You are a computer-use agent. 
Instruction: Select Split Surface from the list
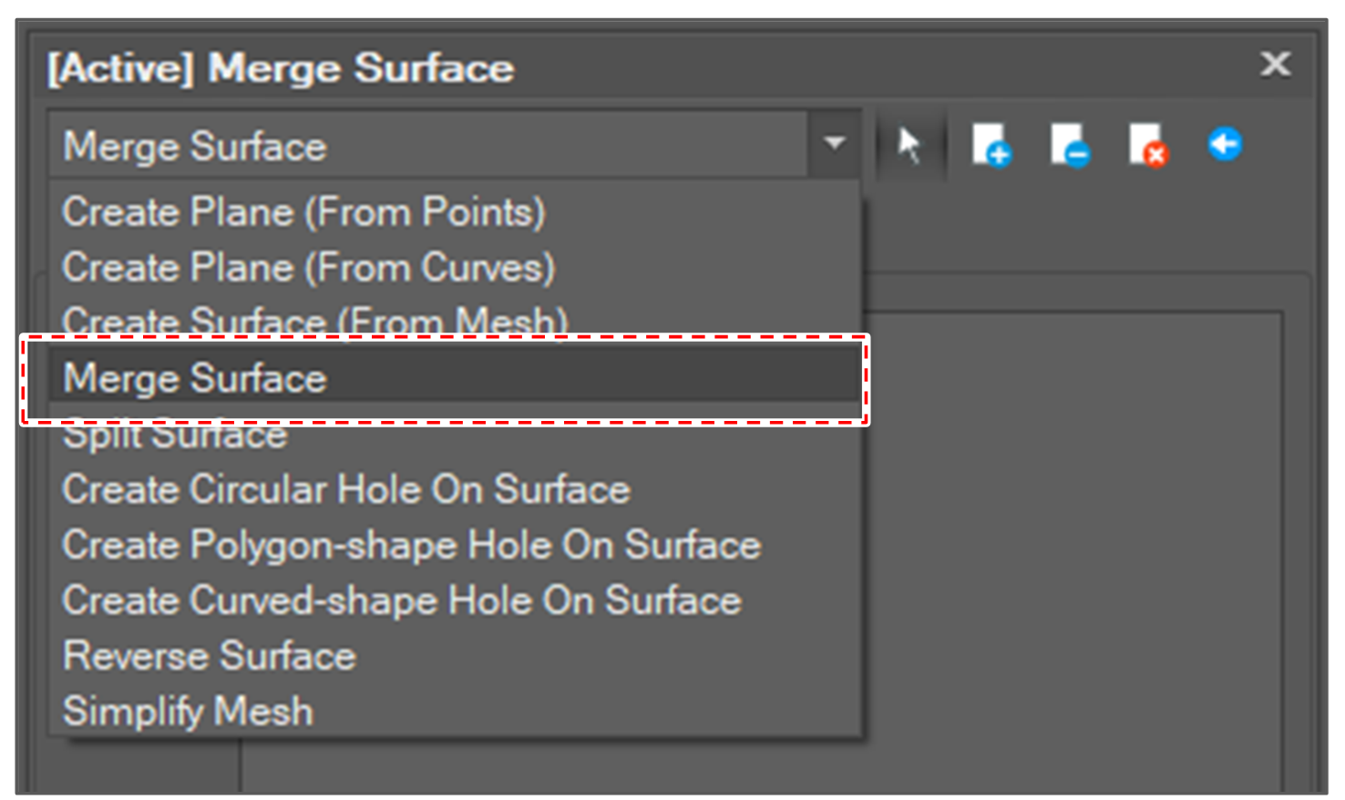pyautogui.click(x=175, y=437)
